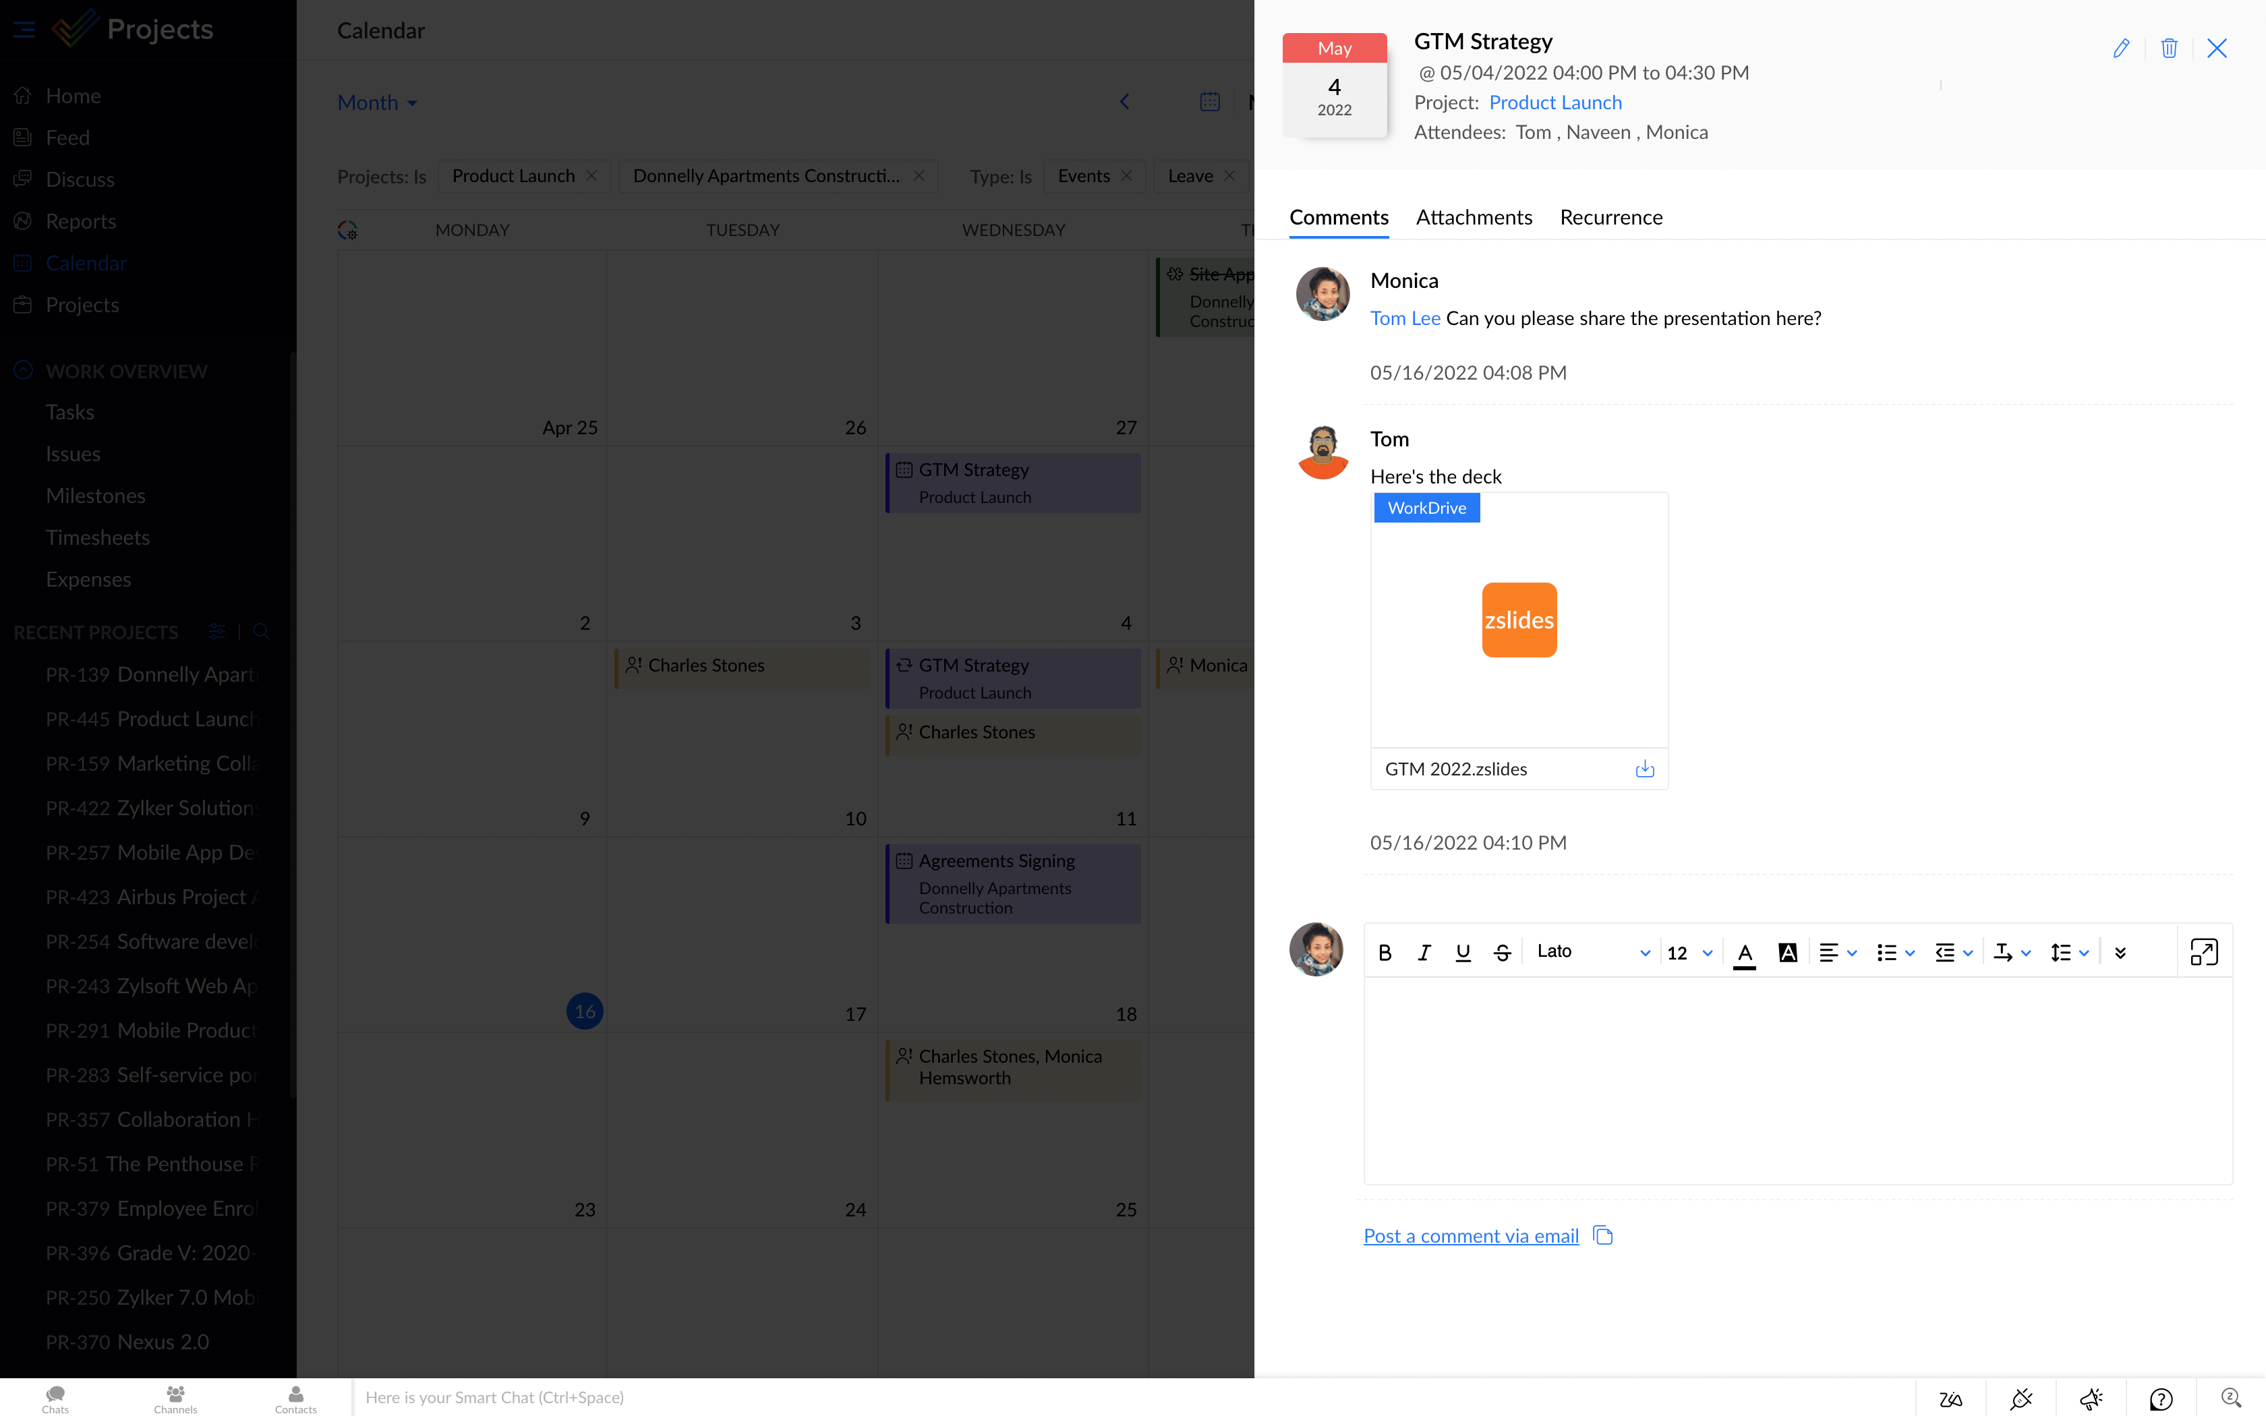Expand the comment editor to full view
This screenshot has width=2266, height=1416.
pos(2203,952)
